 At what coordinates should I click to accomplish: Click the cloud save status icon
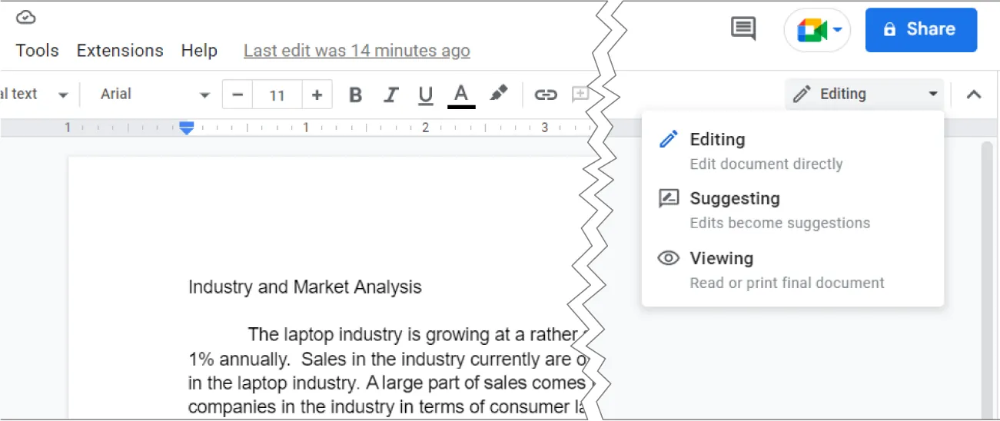click(x=26, y=17)
